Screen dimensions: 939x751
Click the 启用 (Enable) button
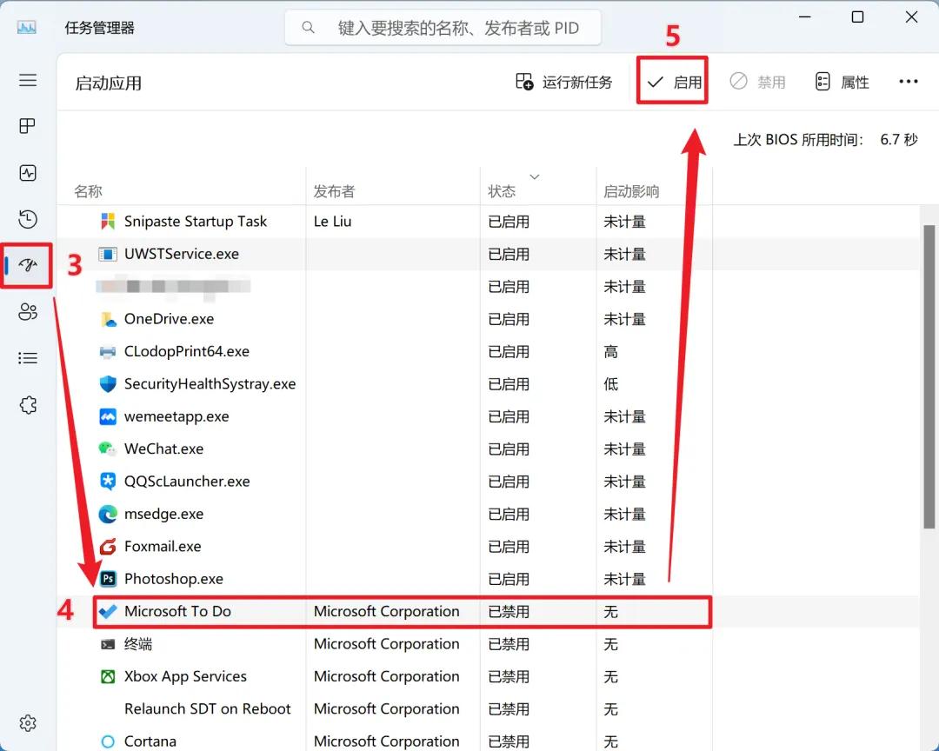coord(674,82)
